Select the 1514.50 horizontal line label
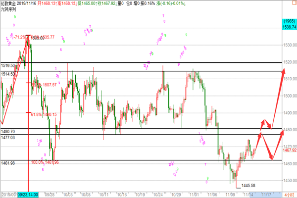This screenshot has height=198, width=297. [x=8, y=74]
